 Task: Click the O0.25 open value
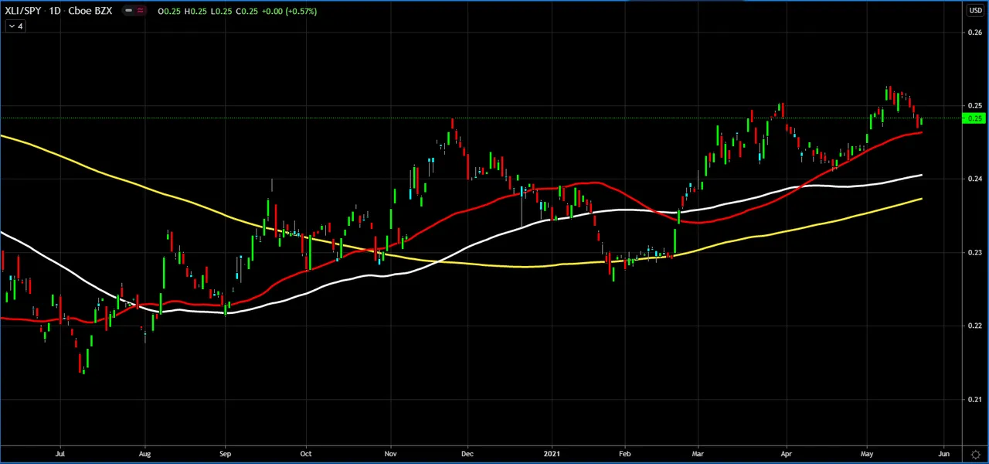click(x=168, y=11)
